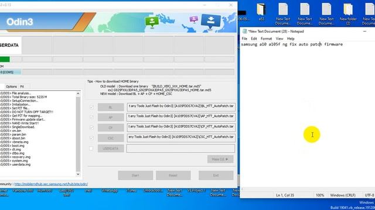This screenshot has height=210, width=375.
Task: Click the CP file select button
Action: (x=111, y=128)
